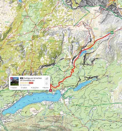Click the red difficulty label beside the stars

(31, 83)
